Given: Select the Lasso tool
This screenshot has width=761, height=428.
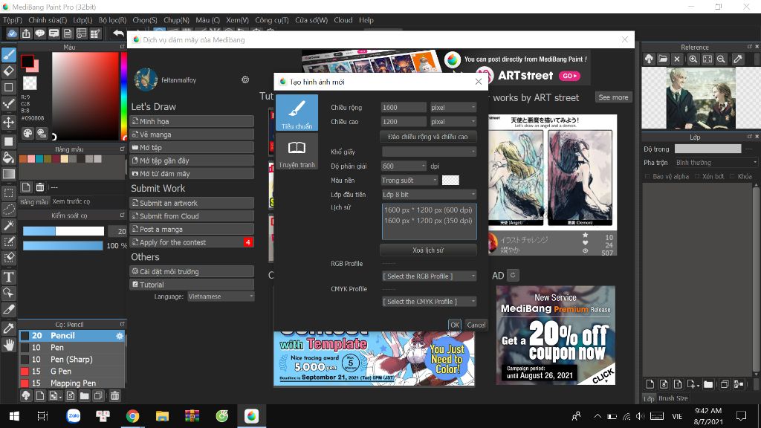Looking at the screenshot, I should (x=9, y=209).
